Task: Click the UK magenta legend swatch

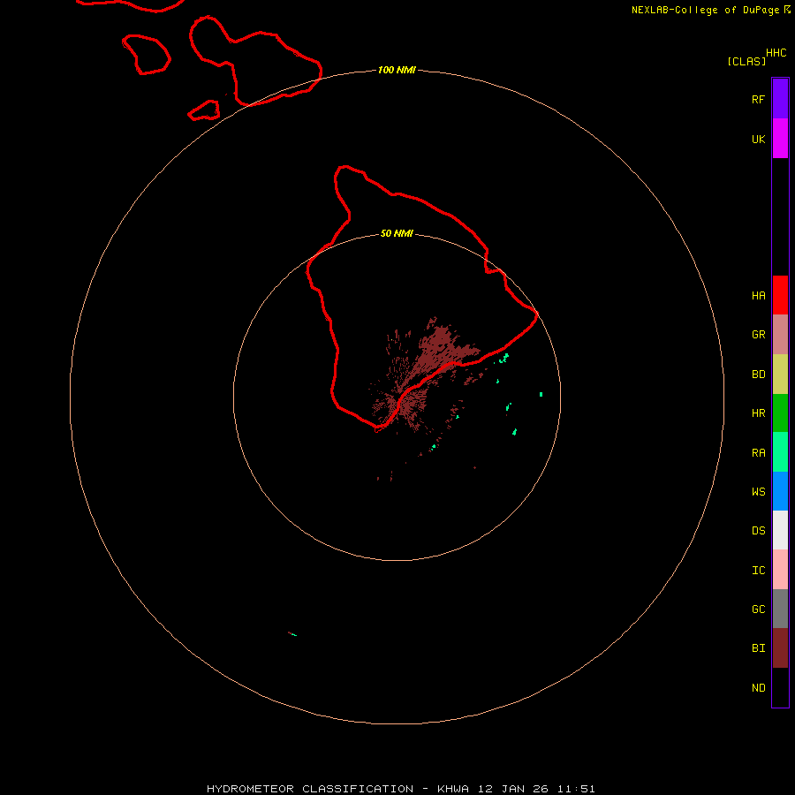Action: pyautogui.click(x=780, y=139)
